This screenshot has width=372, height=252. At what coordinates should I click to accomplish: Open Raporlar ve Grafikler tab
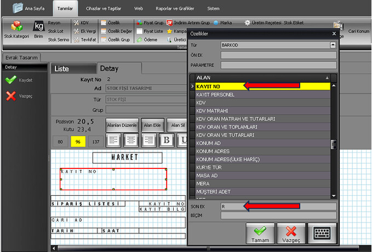point(175,9)
